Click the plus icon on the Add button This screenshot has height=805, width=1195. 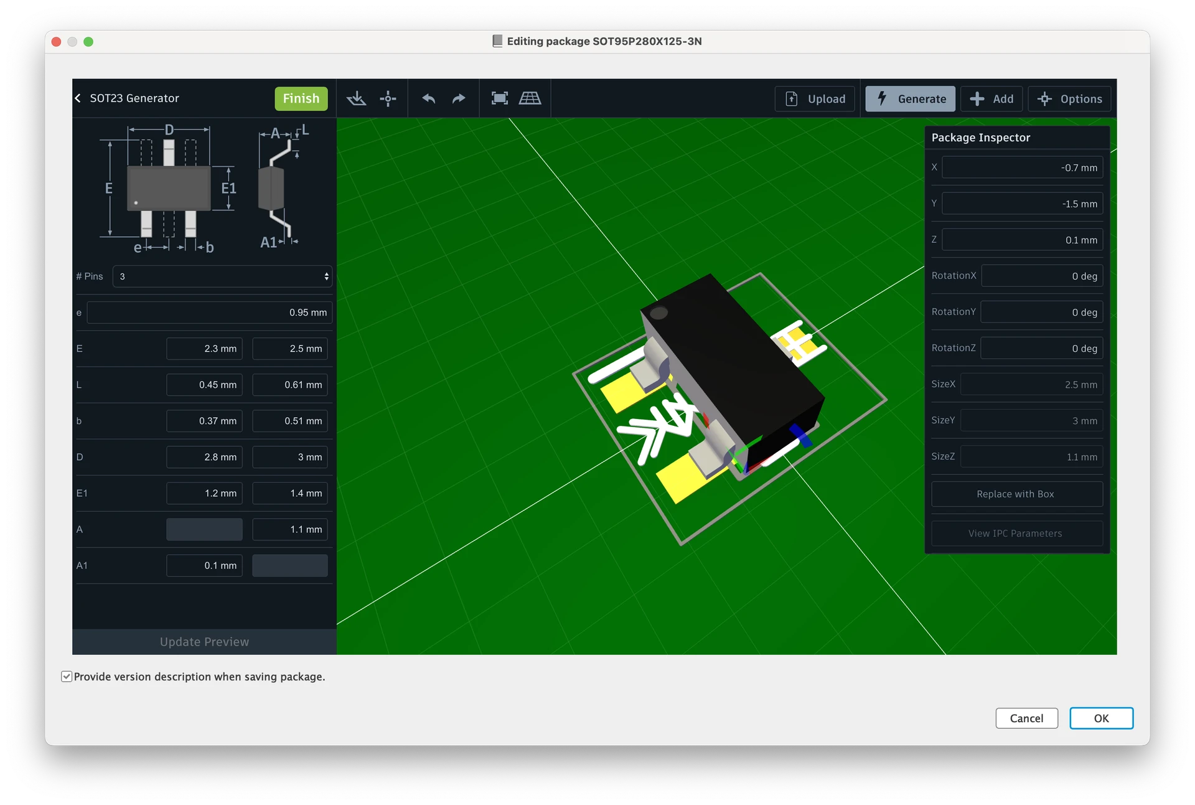click(977, 99)
